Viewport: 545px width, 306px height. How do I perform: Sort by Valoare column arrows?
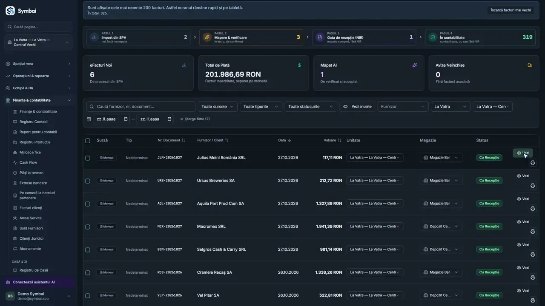[x=339, y=140]
